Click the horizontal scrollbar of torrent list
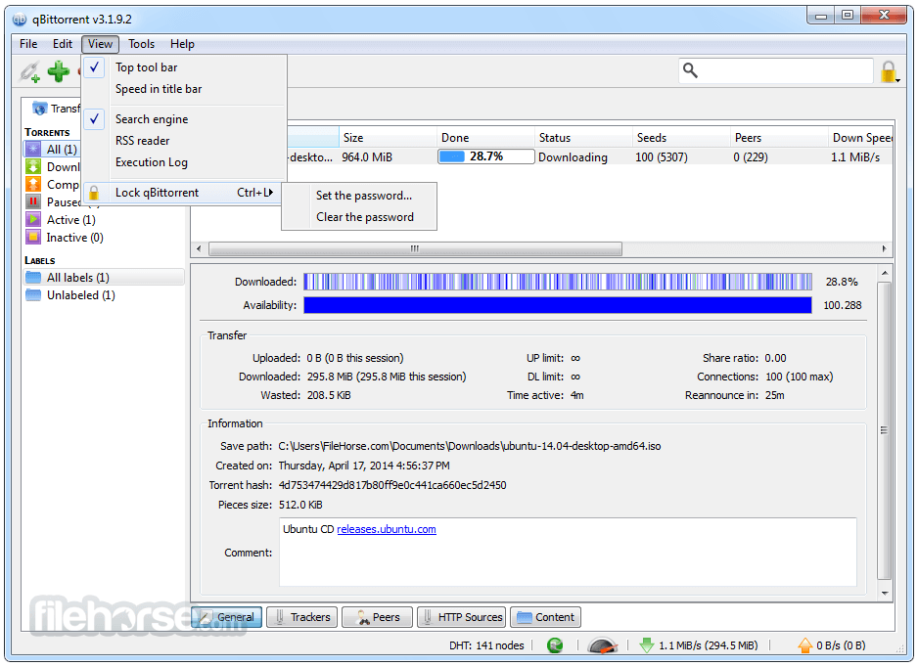918x666 pixels. point(415,248)
